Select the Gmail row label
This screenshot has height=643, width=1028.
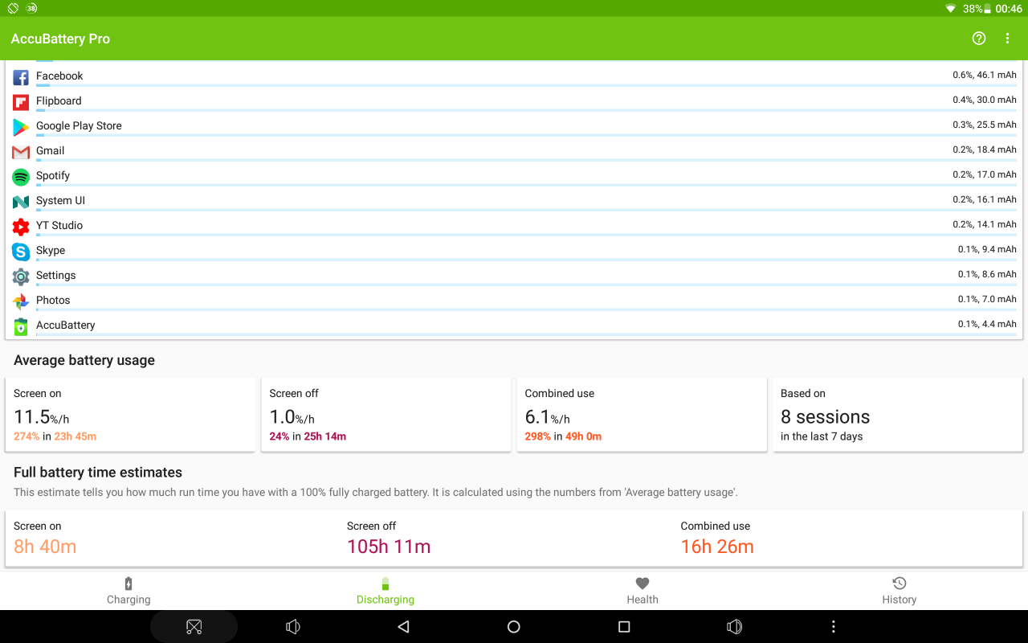50,150
